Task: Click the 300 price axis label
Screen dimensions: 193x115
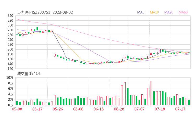Action: [x=10, y=25]
